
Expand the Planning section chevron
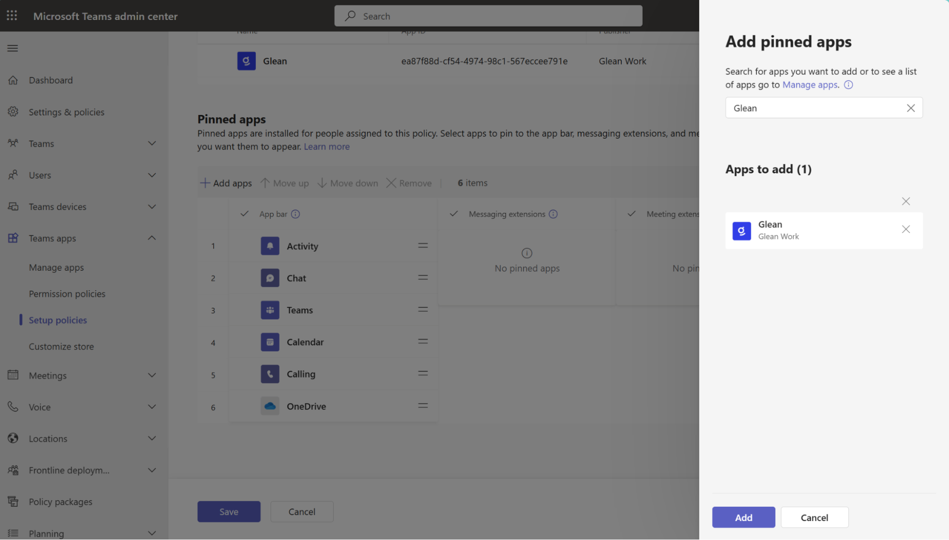152,533
